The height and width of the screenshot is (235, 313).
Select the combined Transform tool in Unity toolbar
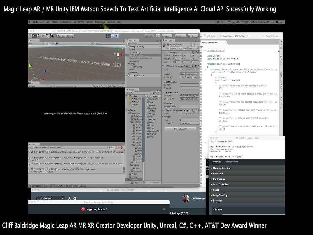(x=51, y=36)
